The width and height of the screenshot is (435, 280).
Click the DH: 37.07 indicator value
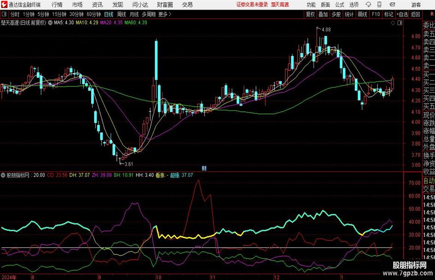pos(80,175)
